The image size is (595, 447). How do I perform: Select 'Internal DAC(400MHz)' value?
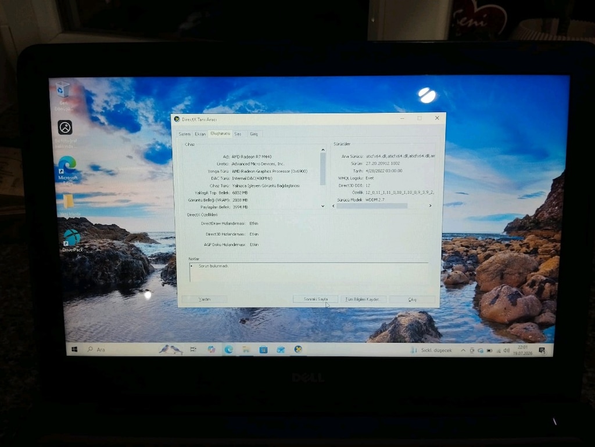click(x=252, y=178)
